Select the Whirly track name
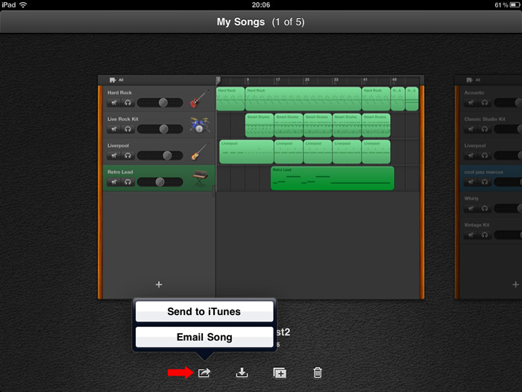Image resolution: width=522 pixels, height=392 pixels. tap(471, 199)
